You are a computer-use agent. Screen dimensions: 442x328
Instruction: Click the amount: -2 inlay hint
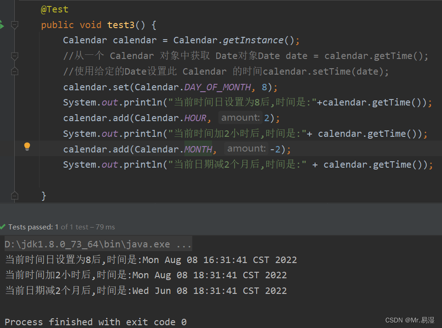246,148
